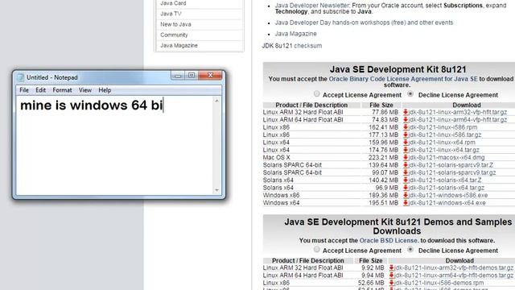
Task: Download jdk-8u121-windows-i586.exe file link
Action: pos(448,195)
